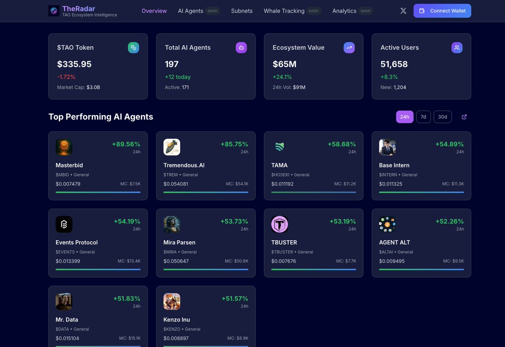Click the $KENZO • General ticker
The image size is (505, 347).
coord(182,329)
